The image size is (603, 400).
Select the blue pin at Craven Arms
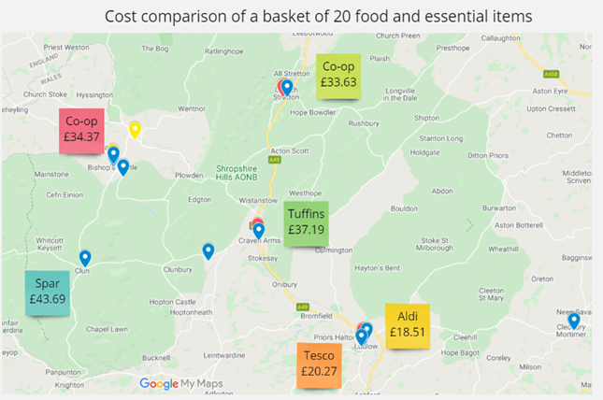coord(259,231)
